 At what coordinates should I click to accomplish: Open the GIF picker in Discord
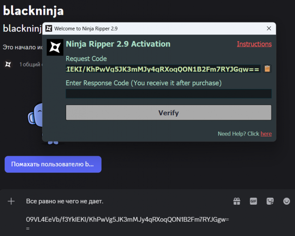(x=253, y=201)
